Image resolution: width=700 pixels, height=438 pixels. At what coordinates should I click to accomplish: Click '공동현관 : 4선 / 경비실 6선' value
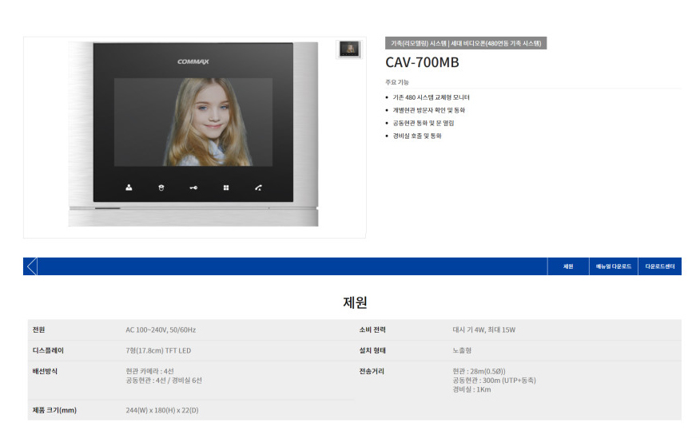click(164, 381)
